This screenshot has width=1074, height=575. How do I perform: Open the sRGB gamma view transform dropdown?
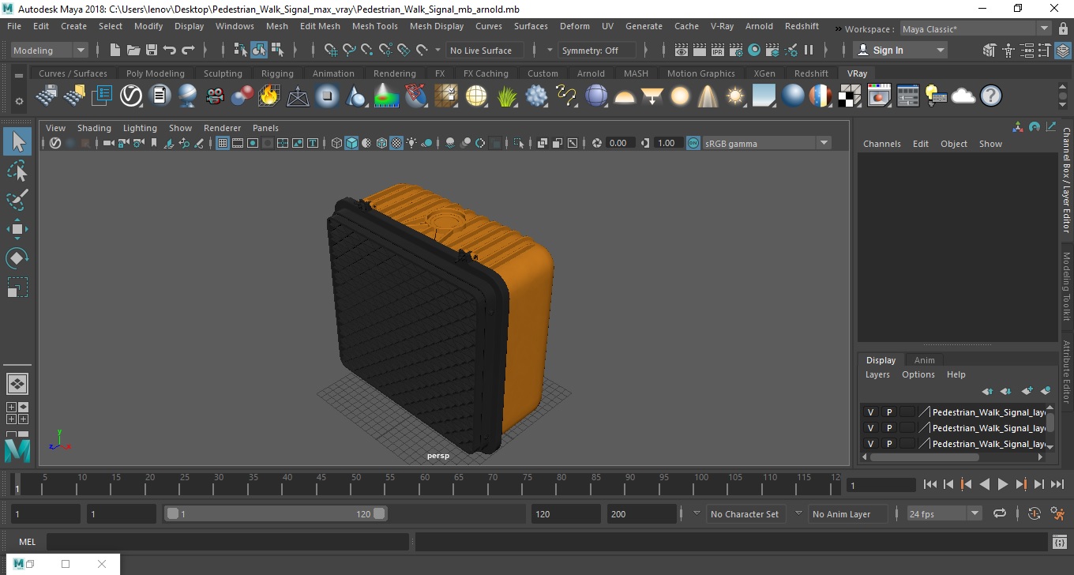(766, 143)
